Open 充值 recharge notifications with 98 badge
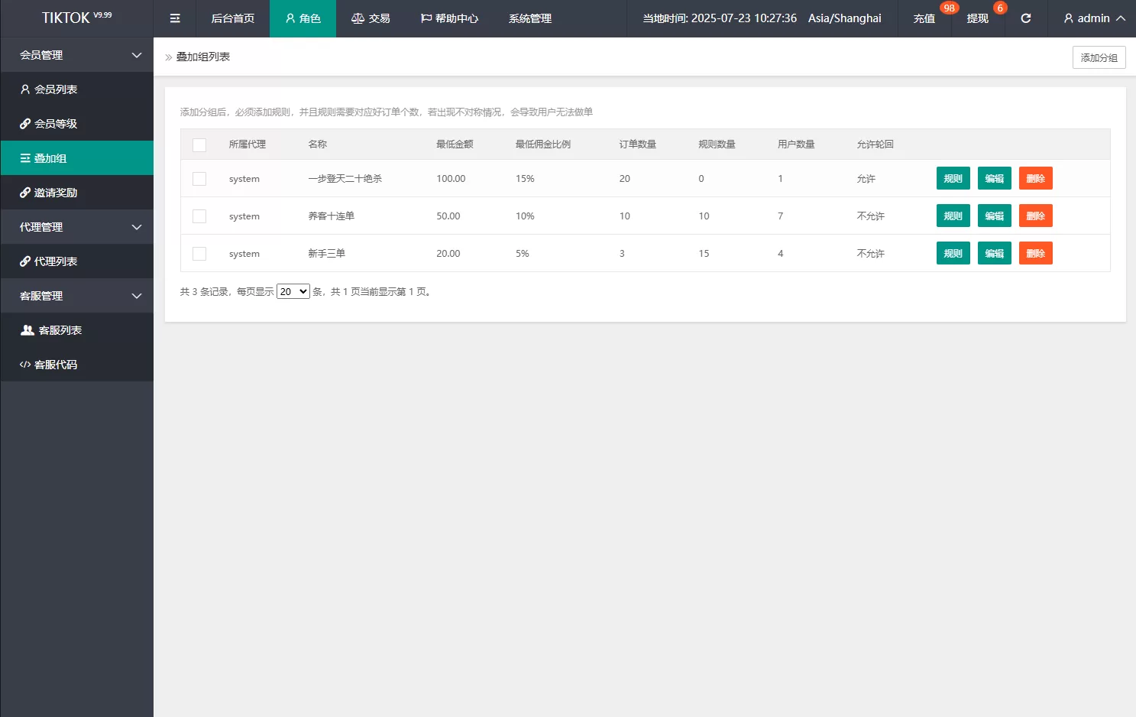This screenshot has width=1136, height=717. (x=924, y=18)
